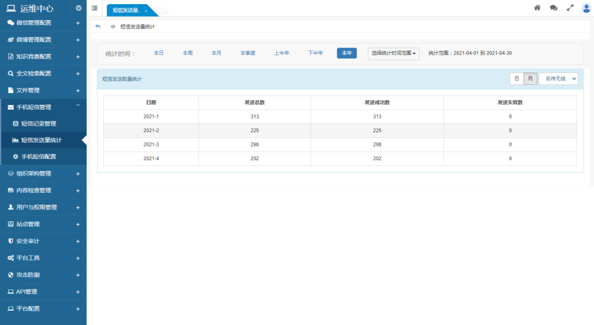The width and height of the screenshot is (594, 325).
Task: Click the 上半年 time filter link
Action: click(282, 53)
